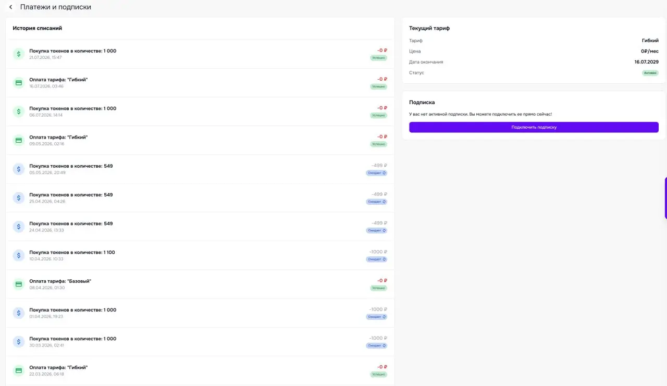Click blue dollar icon of 05.05.2026 purchase
Image resolution: width=667 pixels, height=386 pixels.
coord(19,169)
